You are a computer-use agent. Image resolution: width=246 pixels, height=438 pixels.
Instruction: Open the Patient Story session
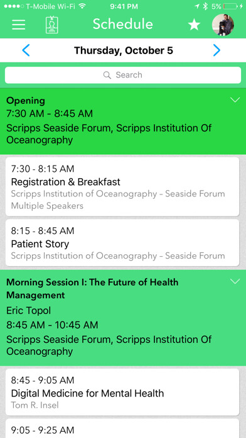tap(122, 243)
